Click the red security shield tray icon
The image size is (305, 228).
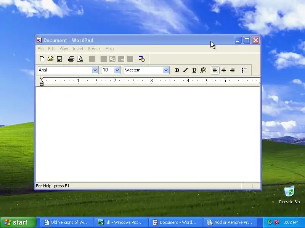point(277,222)
